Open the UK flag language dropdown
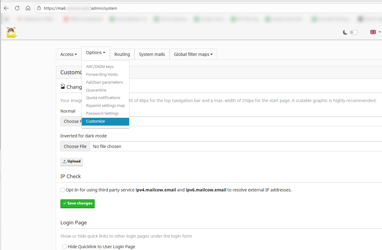The image size is (382, 250). click(x=375, y=32)
